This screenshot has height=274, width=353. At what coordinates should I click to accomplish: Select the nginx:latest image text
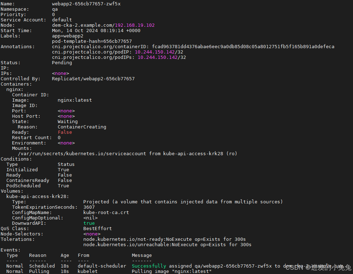click(75, 100)
